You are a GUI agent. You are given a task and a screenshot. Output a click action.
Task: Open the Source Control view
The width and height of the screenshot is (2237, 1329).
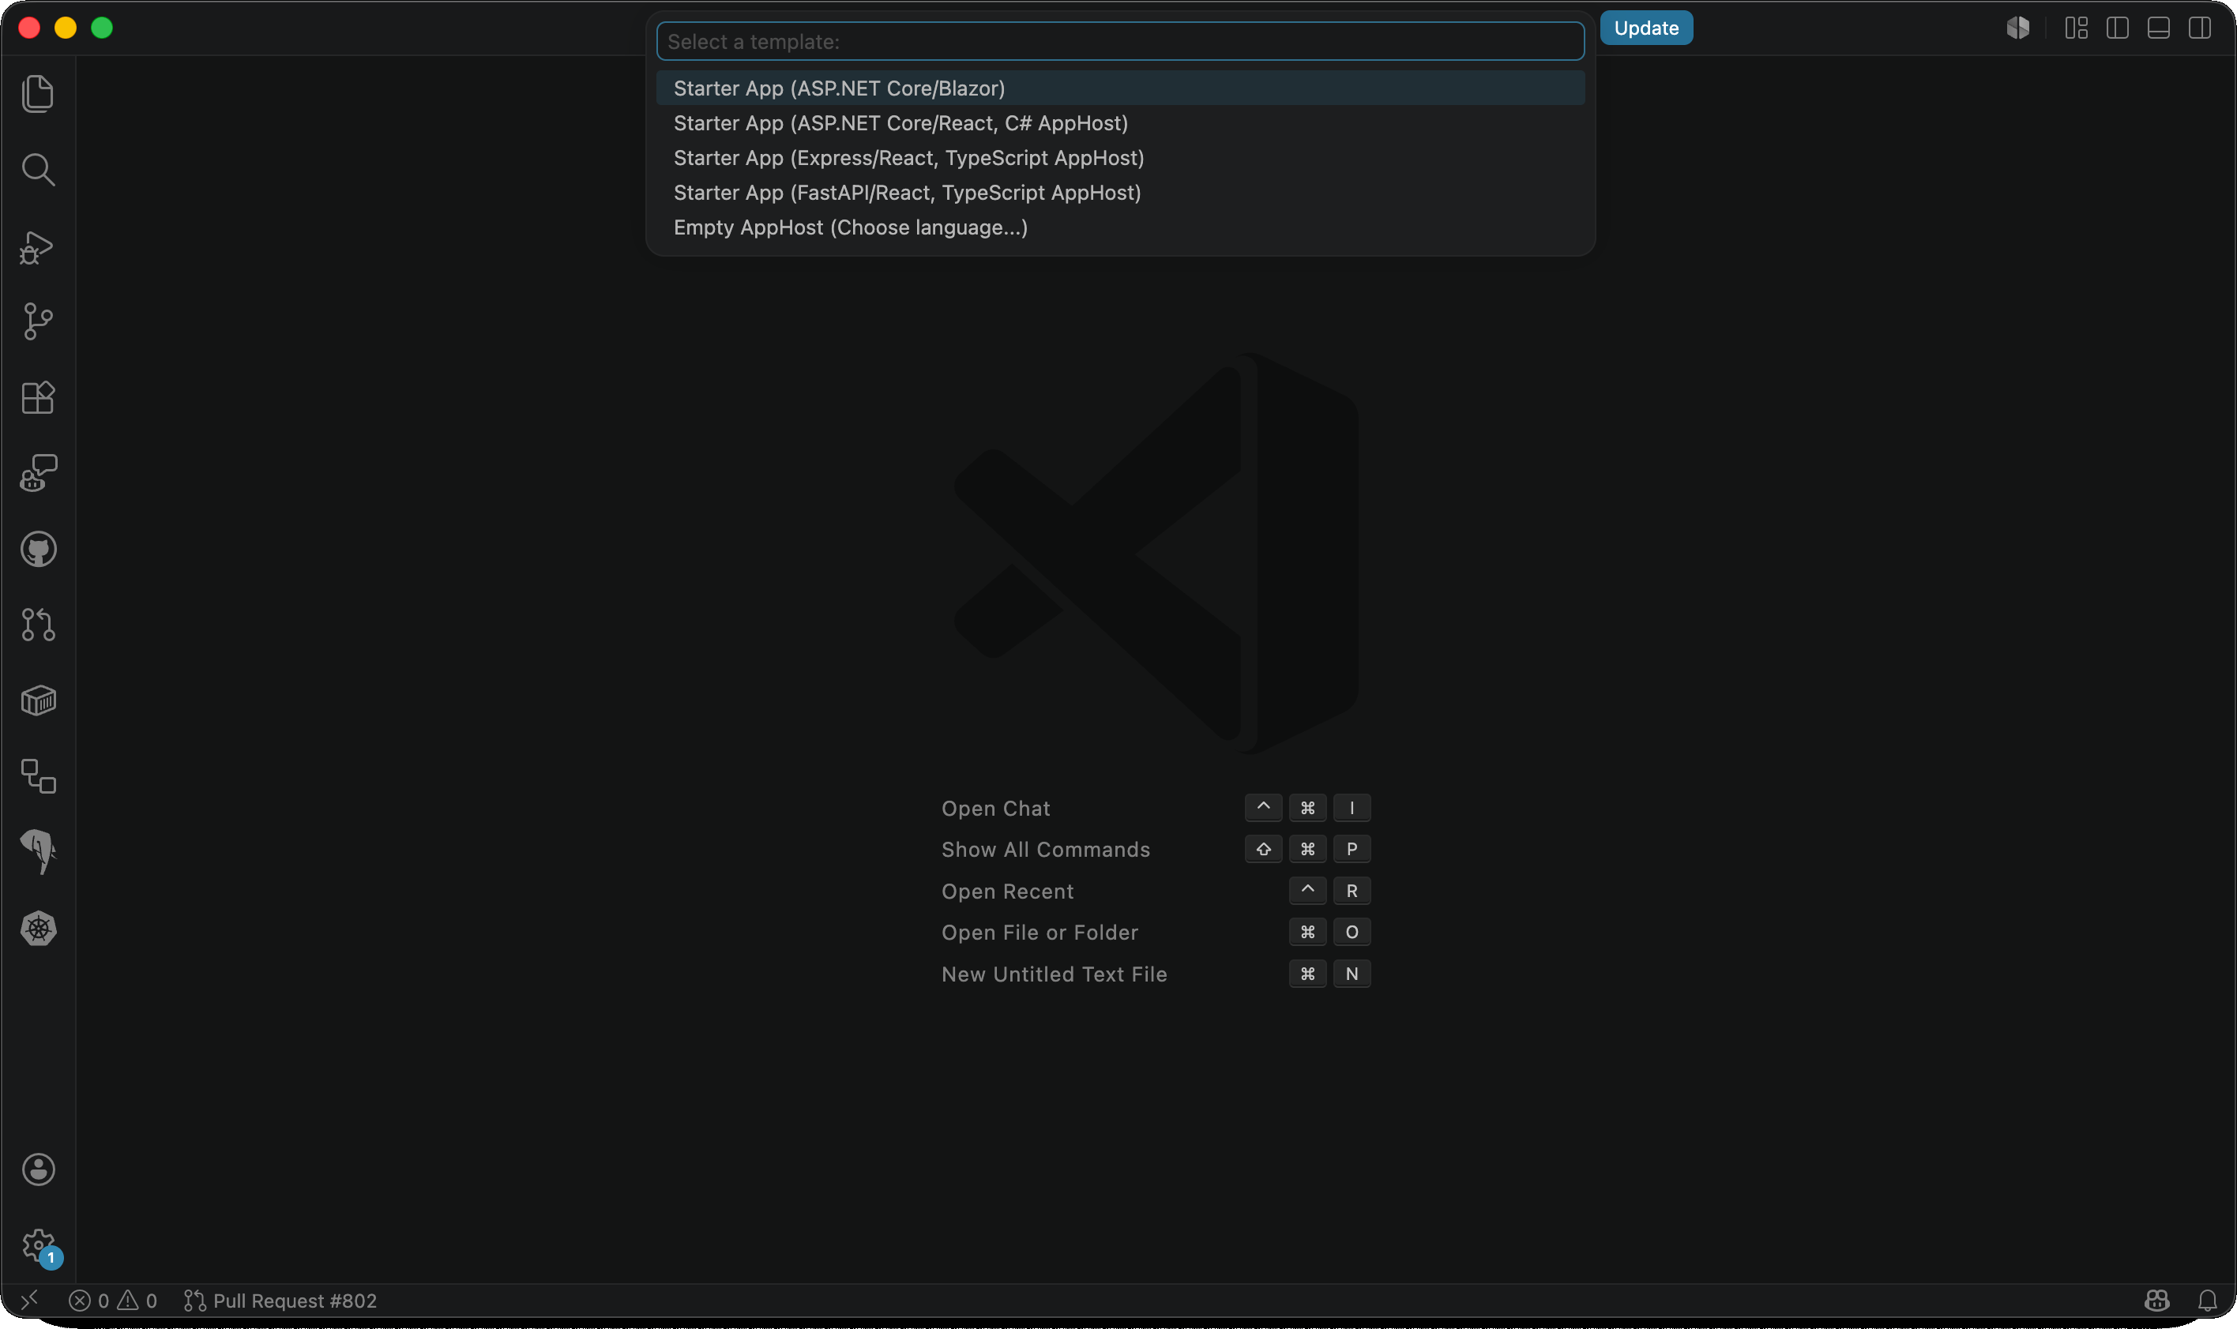tap(38, 321)
